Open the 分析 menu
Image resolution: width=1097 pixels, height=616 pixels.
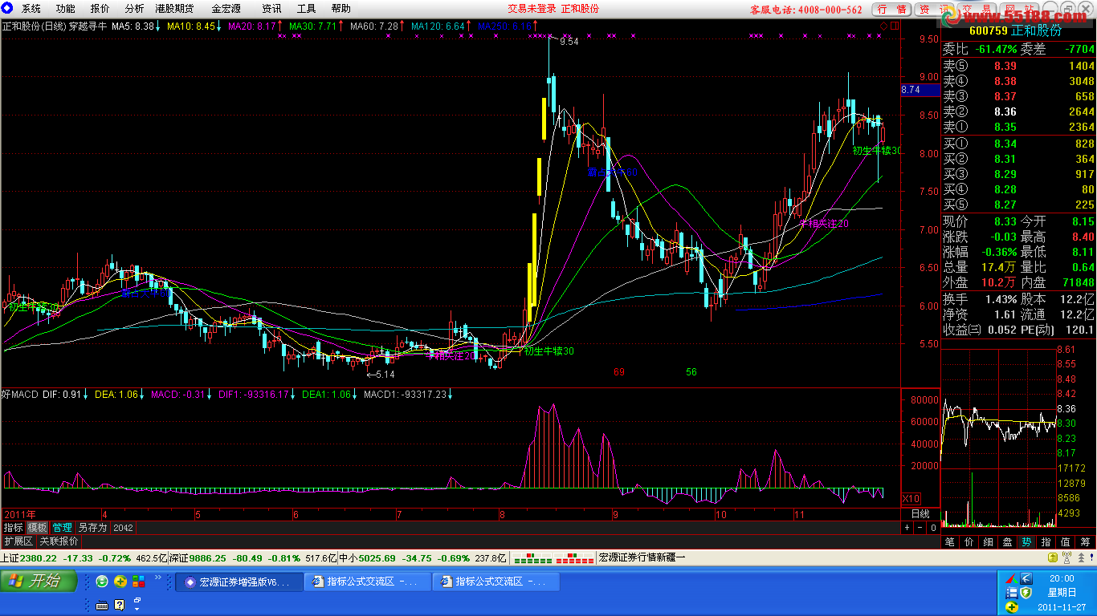pos(134,9)
